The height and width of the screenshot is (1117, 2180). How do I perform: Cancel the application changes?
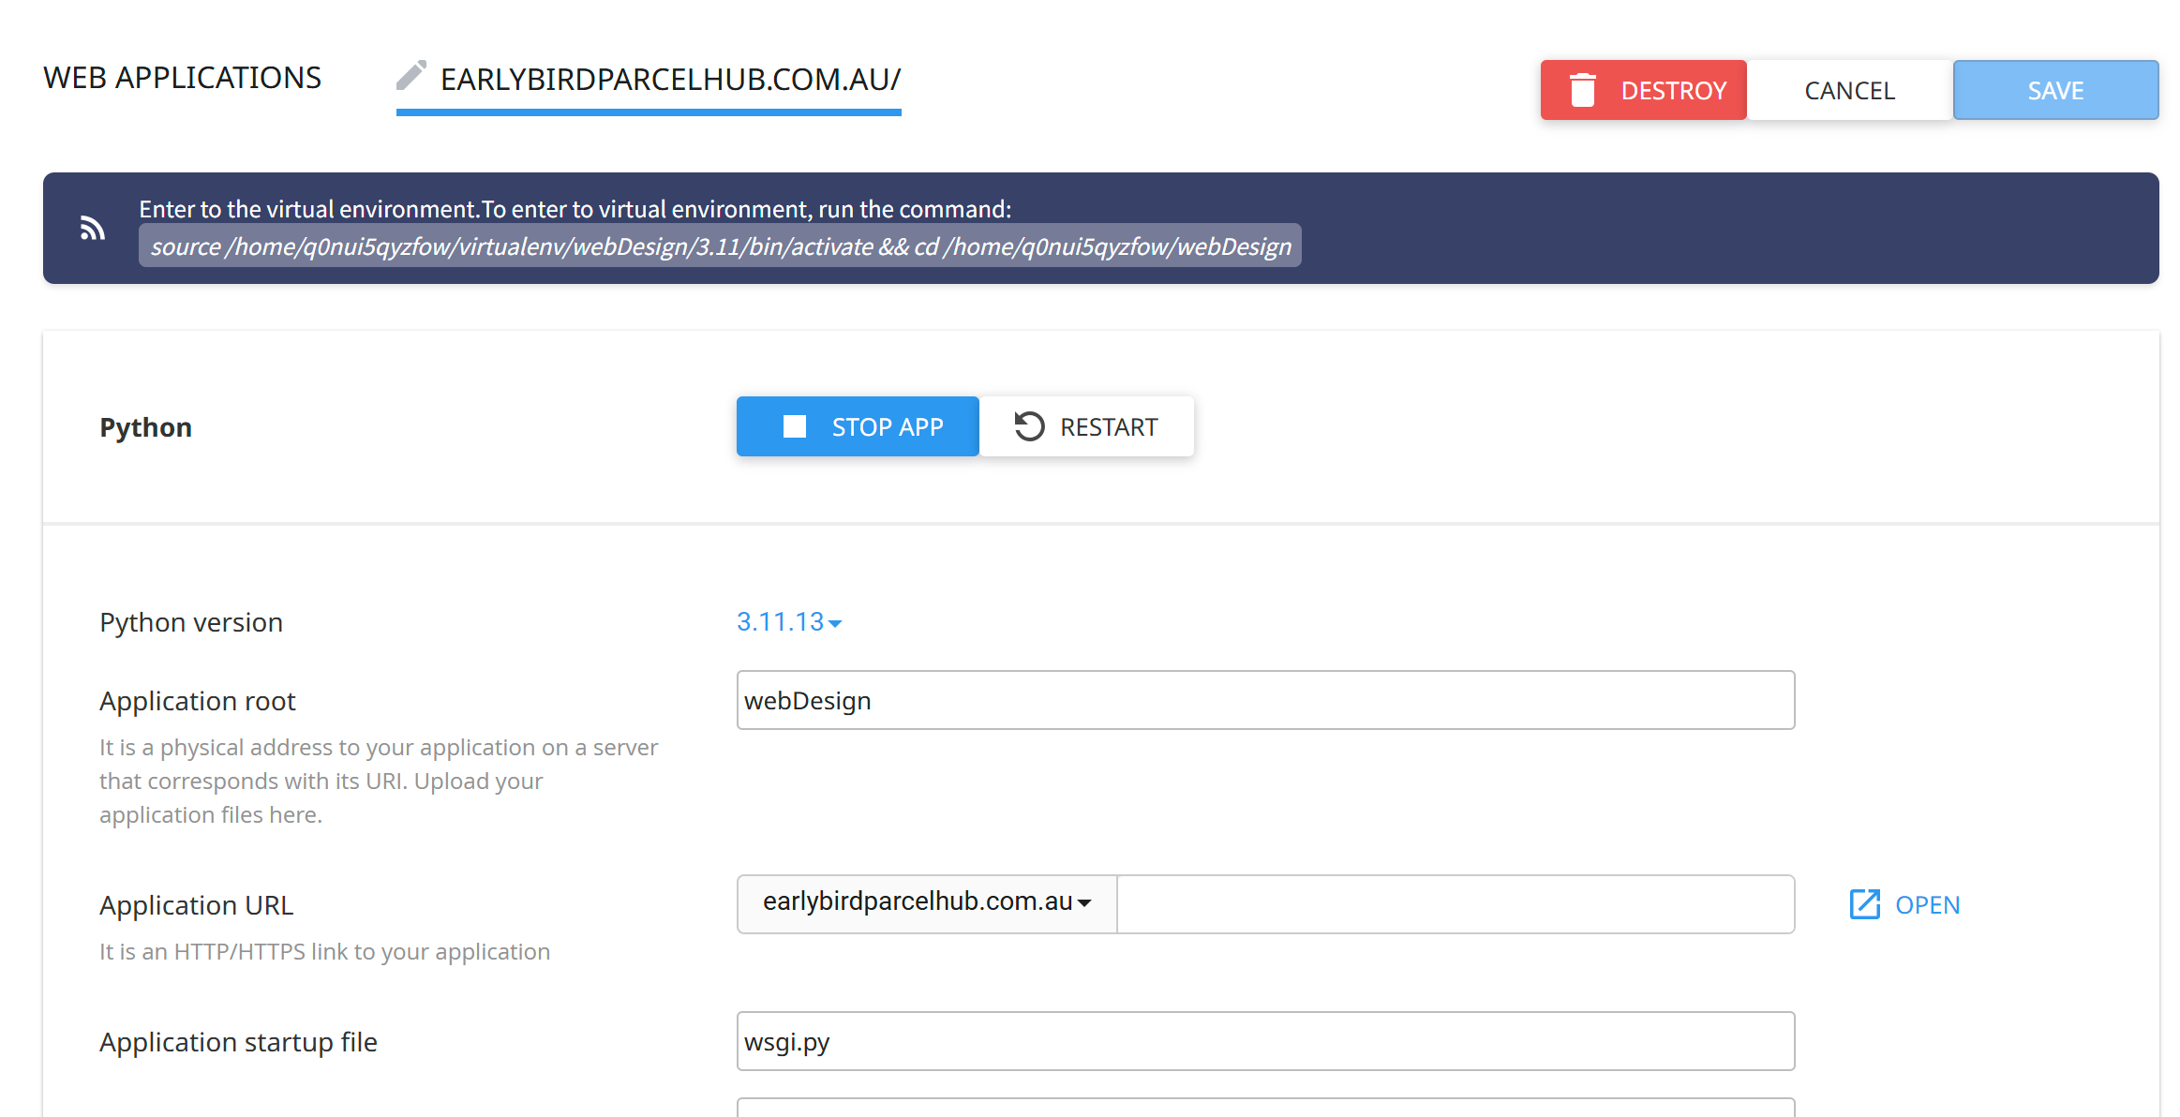point(1850,90)
